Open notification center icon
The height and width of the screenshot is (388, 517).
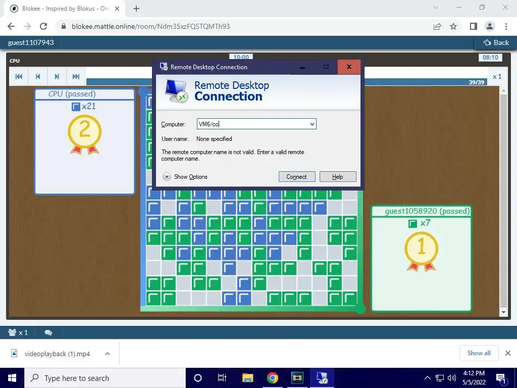pos(501,378)
